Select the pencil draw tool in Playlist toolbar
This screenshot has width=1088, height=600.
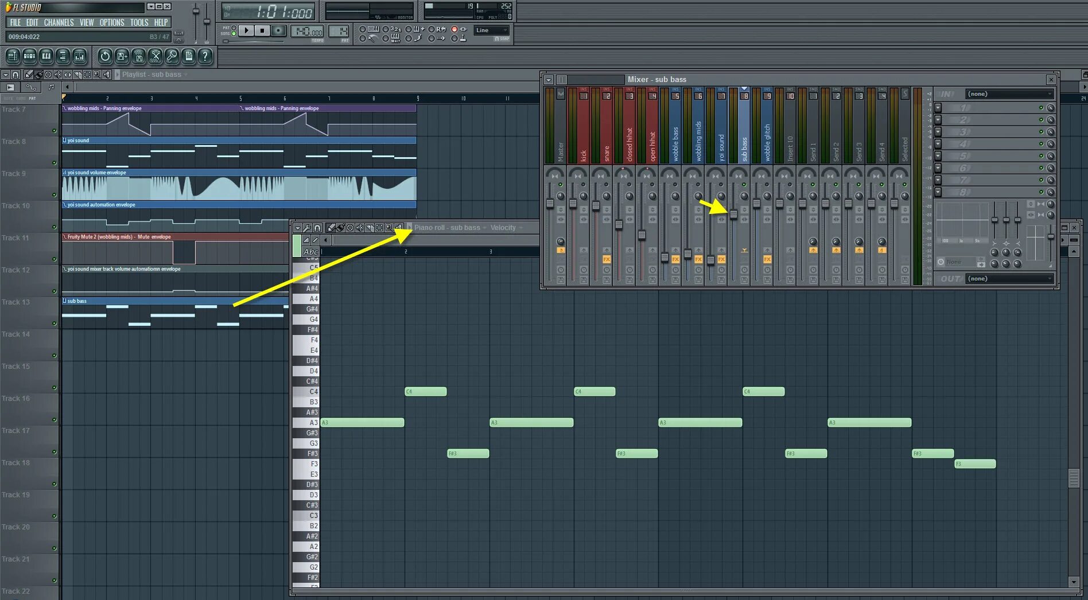[x=29, y=75]
